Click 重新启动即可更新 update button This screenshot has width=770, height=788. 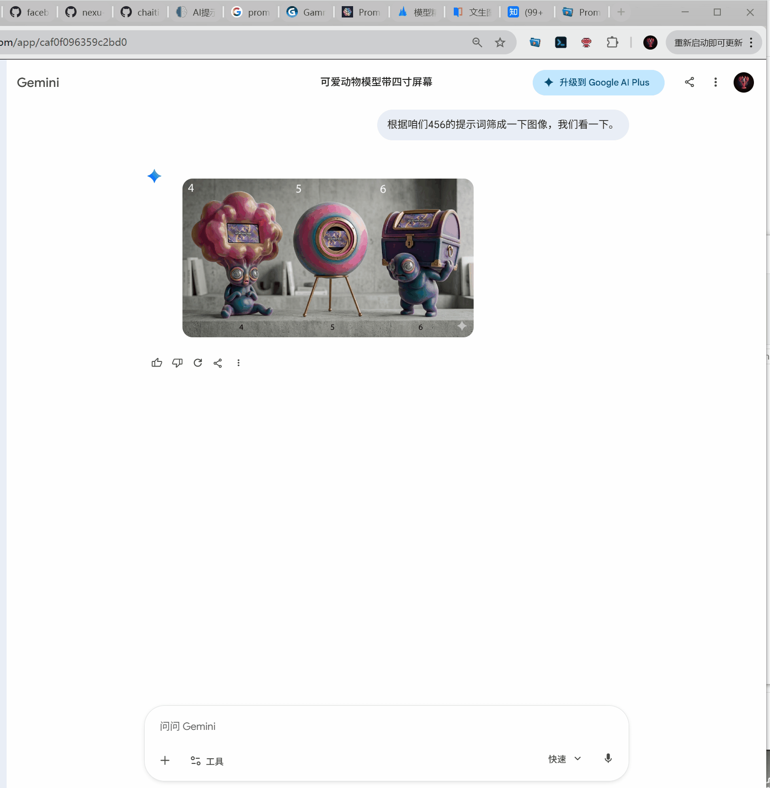click(x=714, y=43)
